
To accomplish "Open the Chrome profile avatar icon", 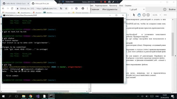I will [x=83, y=9].
